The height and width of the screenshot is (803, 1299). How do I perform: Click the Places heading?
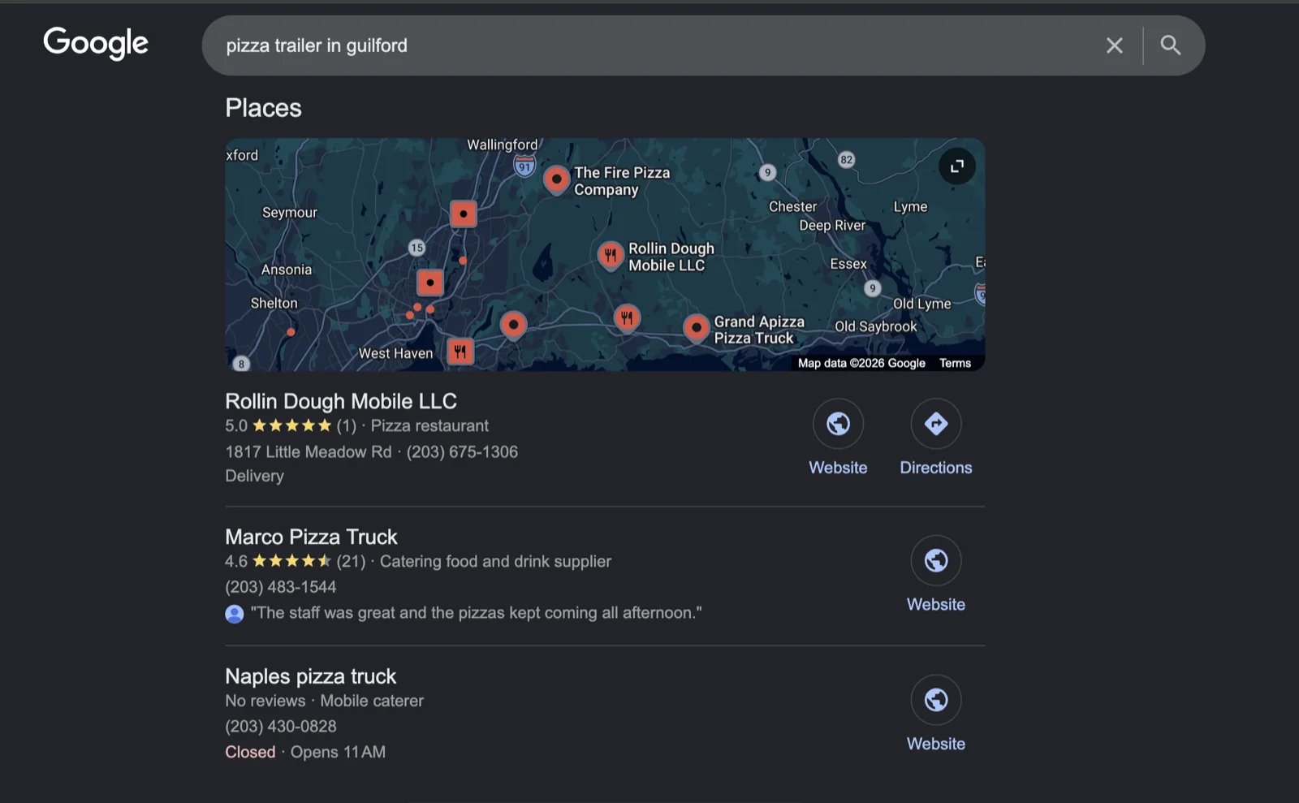(263, 108)
